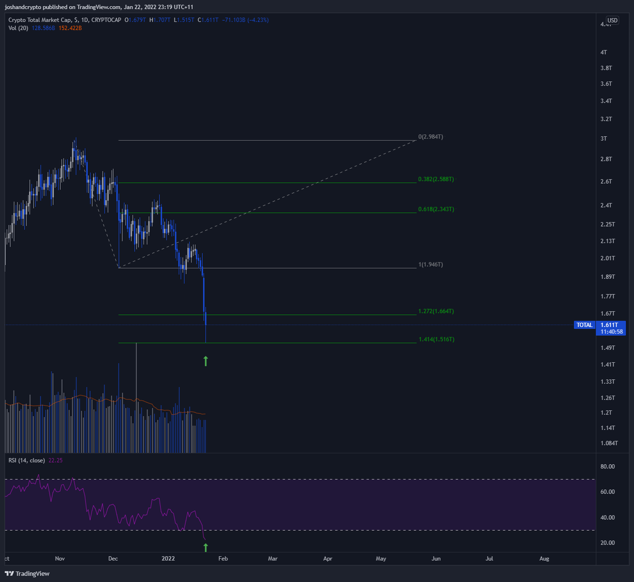
Task: Click the 2.6T price axis label
Action: tap(606, 182)
